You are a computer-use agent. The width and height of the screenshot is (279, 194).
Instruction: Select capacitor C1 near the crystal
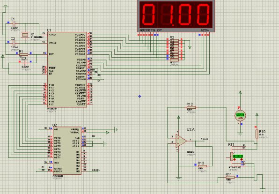14,23
